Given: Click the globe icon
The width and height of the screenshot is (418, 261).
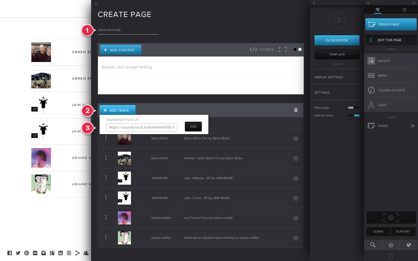Looking at the screenshot, I should coord(409,245).
